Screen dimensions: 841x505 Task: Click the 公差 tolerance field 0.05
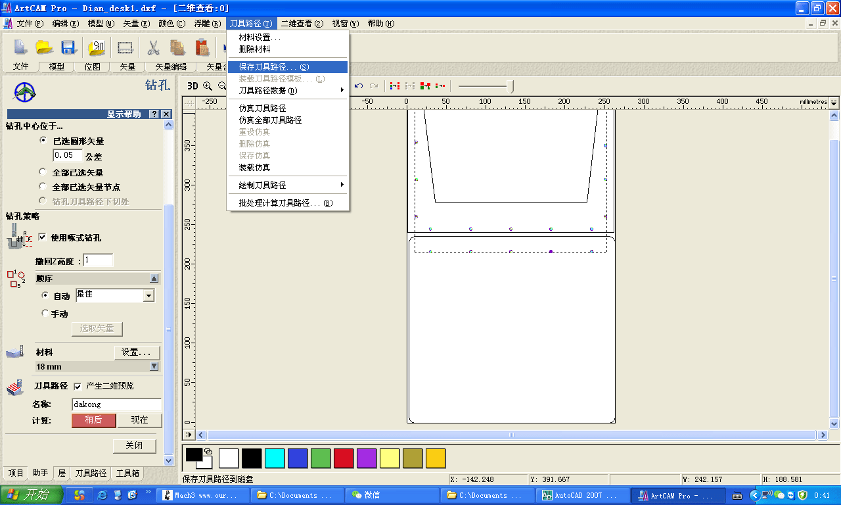[68, 155]
